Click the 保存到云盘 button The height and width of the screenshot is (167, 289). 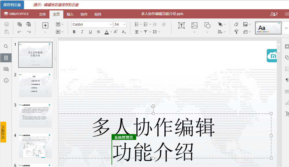(12, 5)
